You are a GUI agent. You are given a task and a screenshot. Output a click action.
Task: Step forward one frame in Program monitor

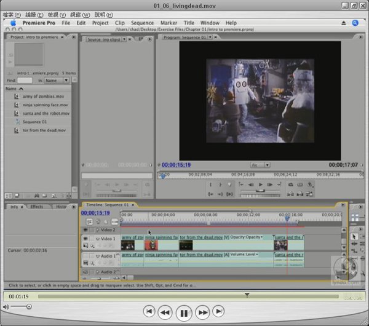[270, 185]
